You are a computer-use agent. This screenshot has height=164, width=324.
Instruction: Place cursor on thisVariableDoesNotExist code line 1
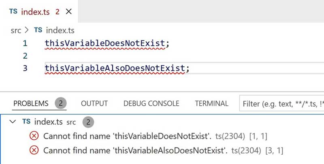click(107, 43)
